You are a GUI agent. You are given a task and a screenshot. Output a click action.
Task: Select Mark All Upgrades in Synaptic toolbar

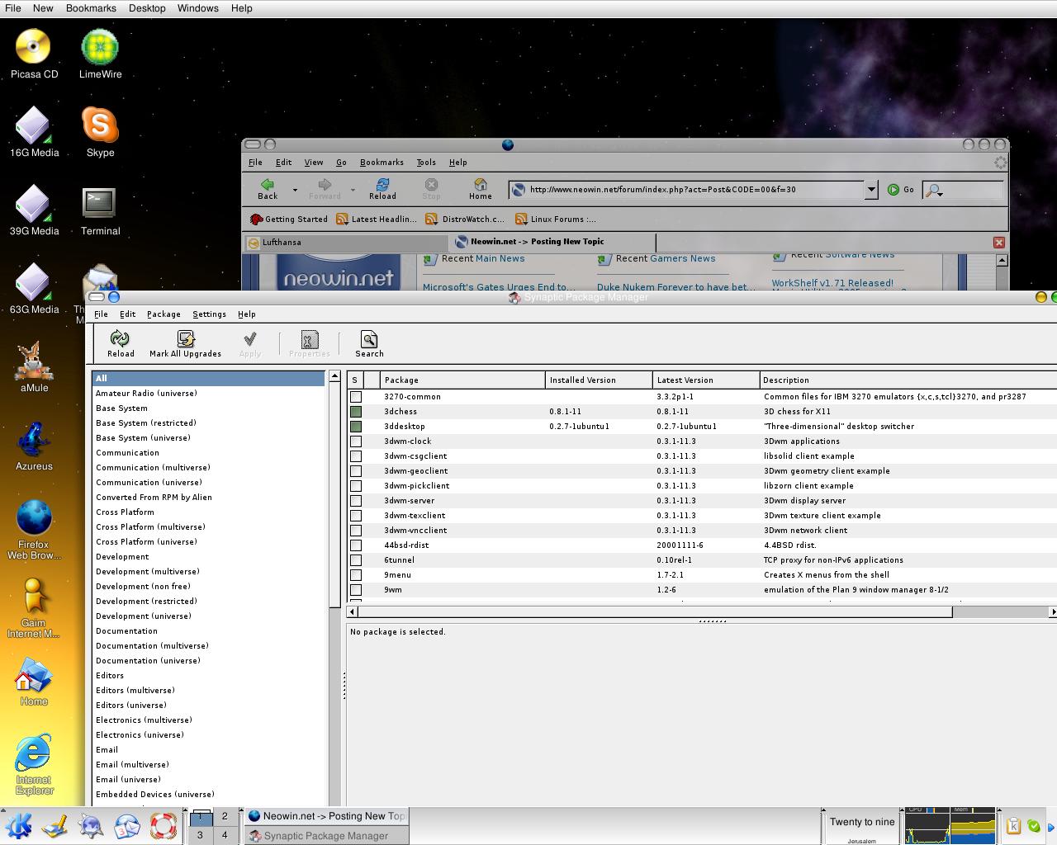(185, 342)
